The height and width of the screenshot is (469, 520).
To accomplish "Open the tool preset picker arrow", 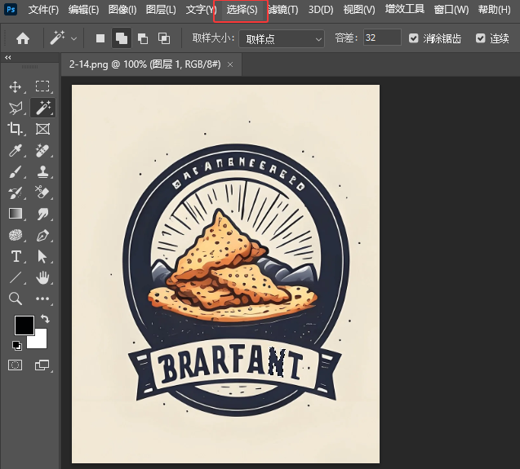I will tap(74, 39).
